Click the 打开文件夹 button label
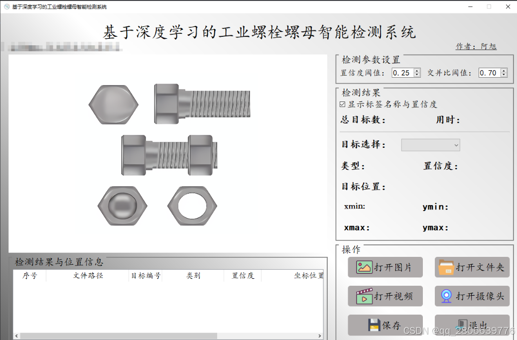The width and height of the screenshot is (517, 340). click(x=480, y=267)
